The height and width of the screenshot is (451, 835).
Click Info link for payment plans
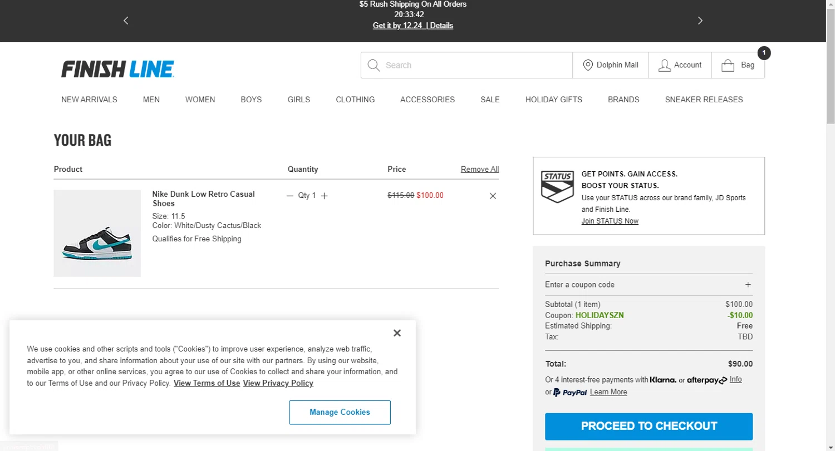pos(736,379)
